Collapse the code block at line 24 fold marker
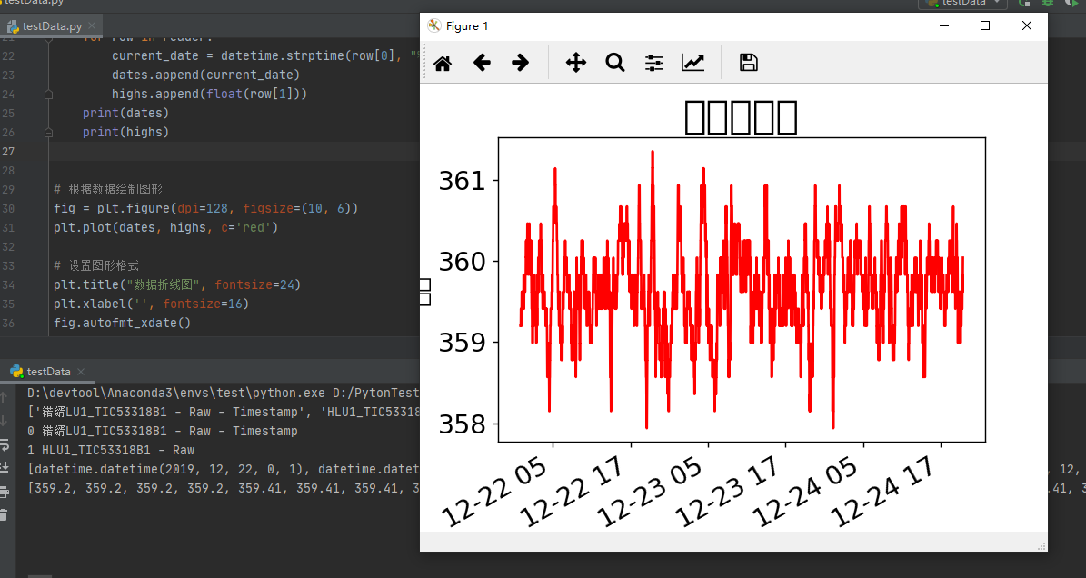This screenshot has width=1086, height=578. (x=48, y=94)
